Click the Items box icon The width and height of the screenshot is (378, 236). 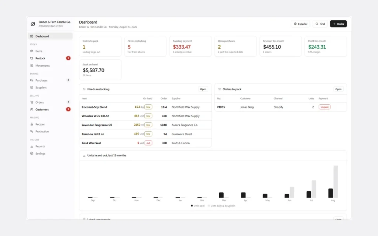(x=32, y=51)
